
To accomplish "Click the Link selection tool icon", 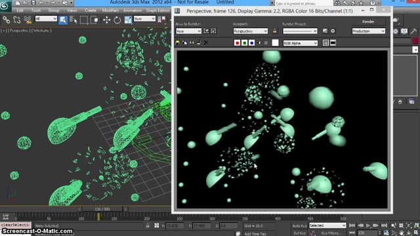I will pos(7,20).
